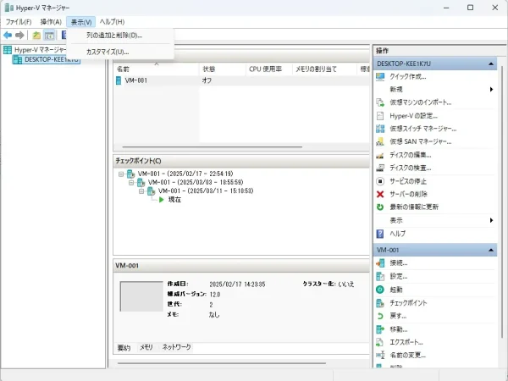Sort by the CPU 使用率 column header
The width and height of the screenshot is (508, 381).
pos(268,69)
